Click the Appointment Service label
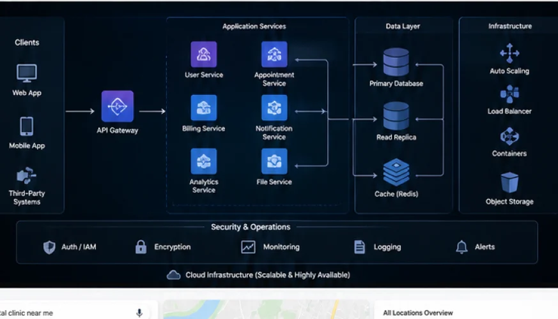 [x=274, y=79]
